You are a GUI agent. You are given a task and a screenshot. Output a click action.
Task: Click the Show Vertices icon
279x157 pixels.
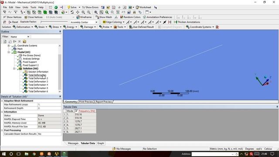coord(5,17)
